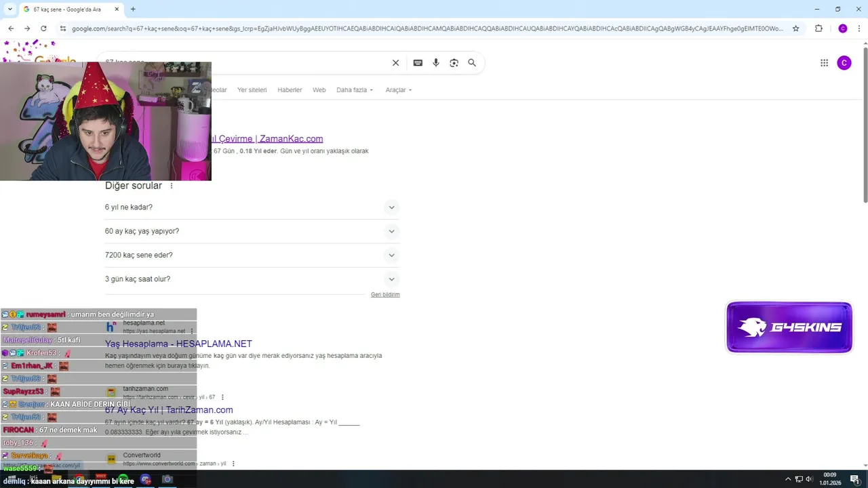Click the taskbar date and time clock

pyautogui.click(x=831, y=479)
